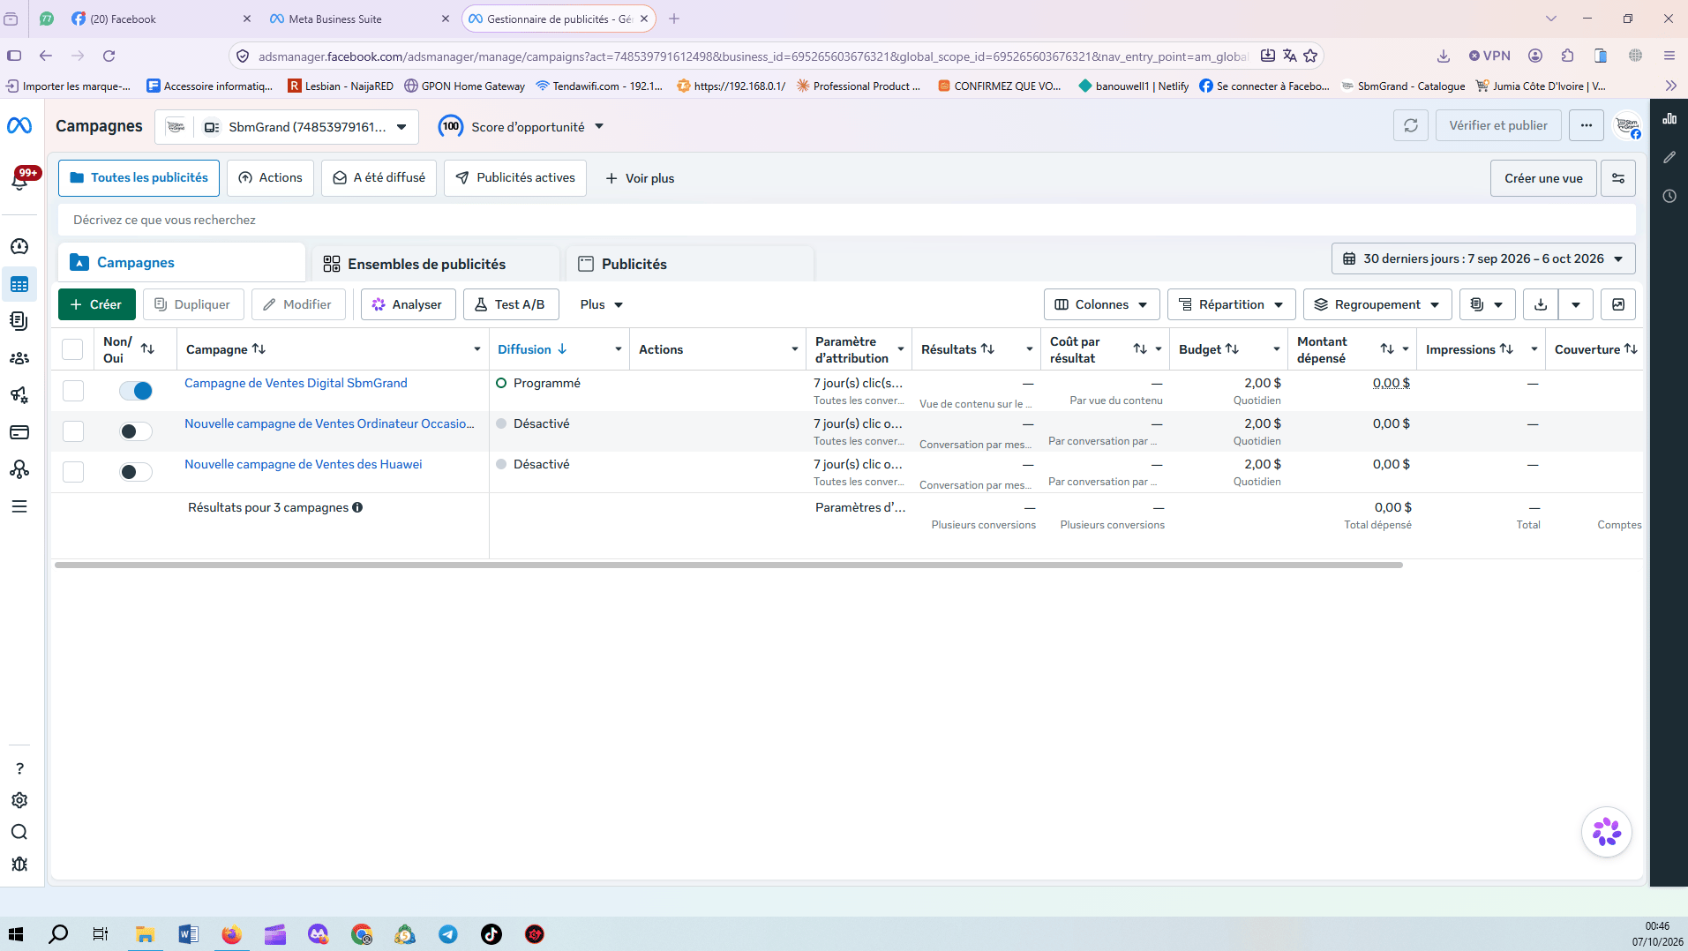The height and width of the screenshot is (951, 1688).
Task: Open the activity history clock icon
Action: pyautogui.click(x=1669, y=196)
